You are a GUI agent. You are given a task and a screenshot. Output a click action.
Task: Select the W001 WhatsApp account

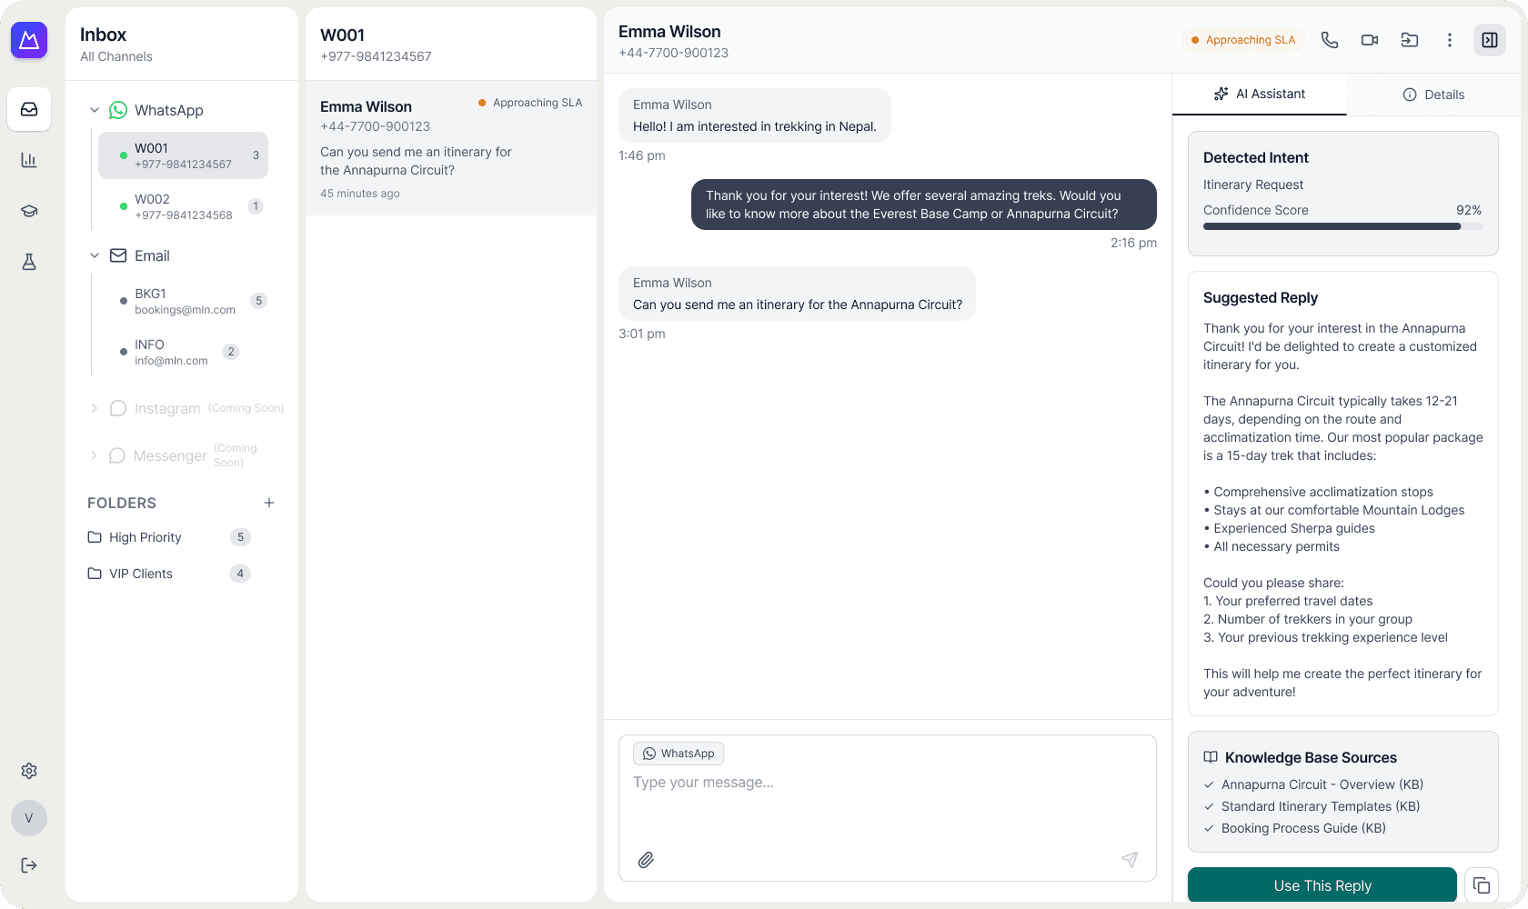click(x=183, y=155)
